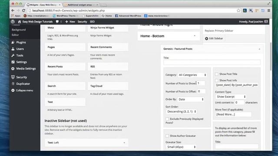
Task: Click the Duplicator icon in sidebar
Action: coord(13,84)
